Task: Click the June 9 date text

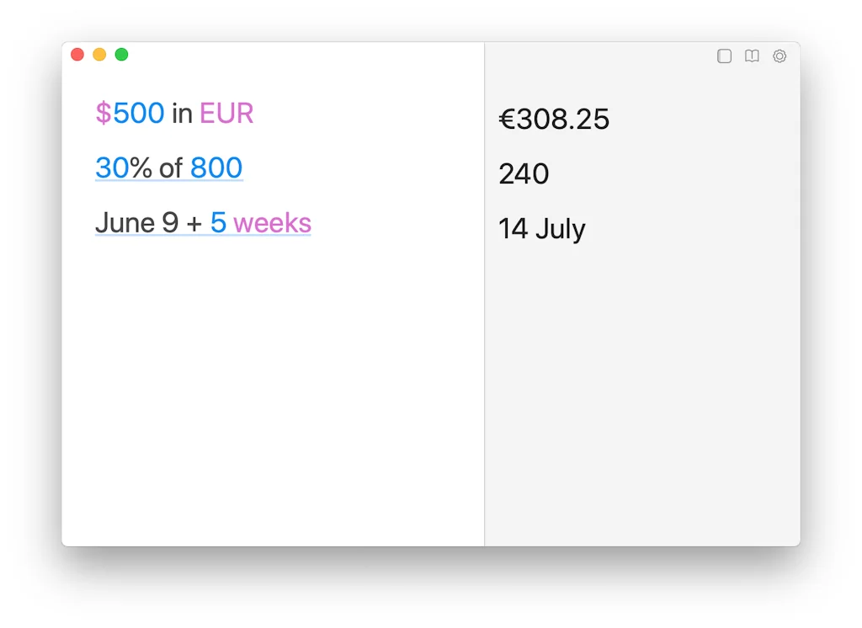Action: (136, 223)
